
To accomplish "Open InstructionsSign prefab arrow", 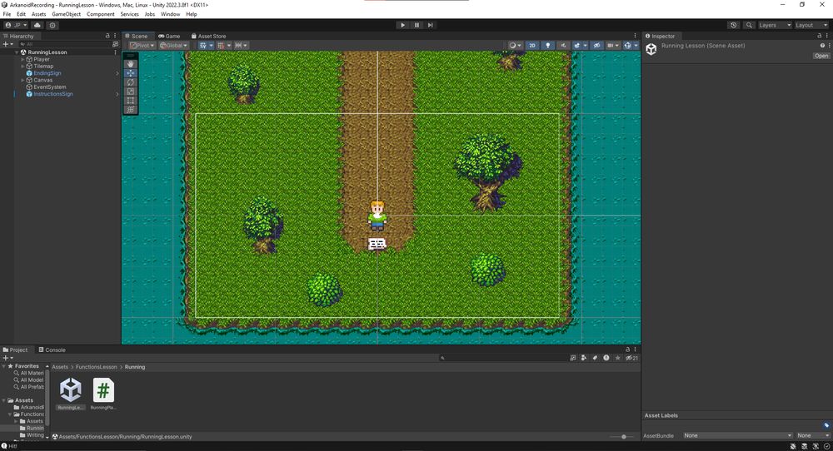I will (x=117, y=94).
